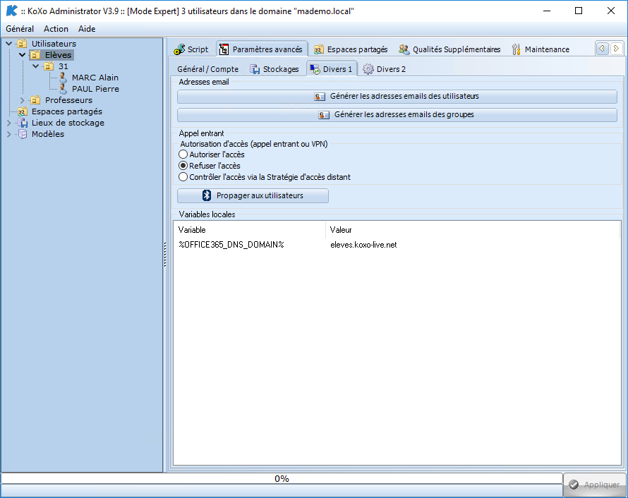
Task: Click the mail icon on Générer emails des groupes button
Action: (324, 115)
